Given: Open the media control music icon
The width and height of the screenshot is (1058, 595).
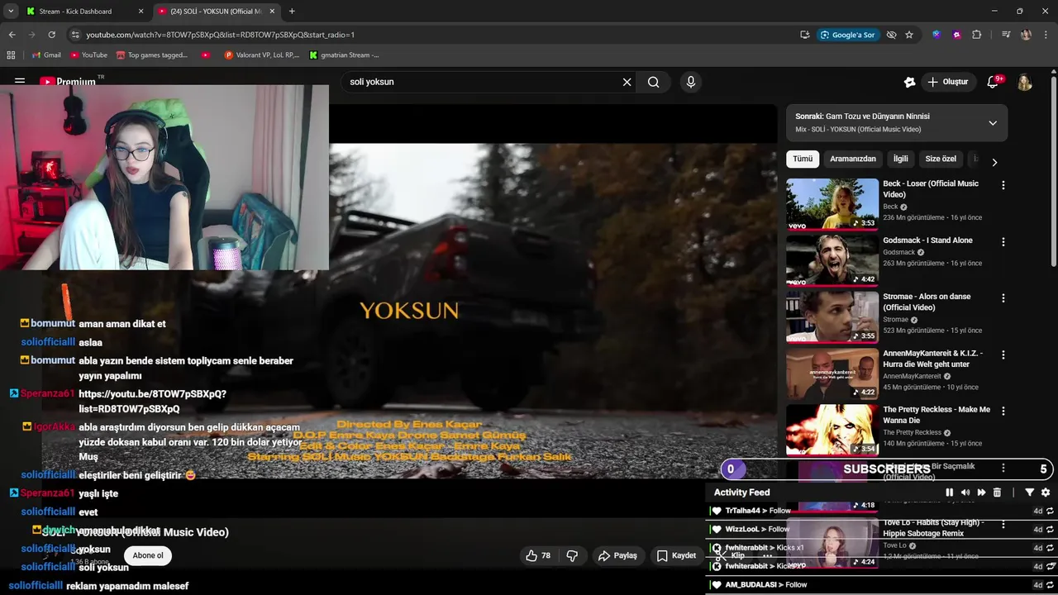Looking at the screenshot, I should pyautogui.click(x=1006, y=35).
